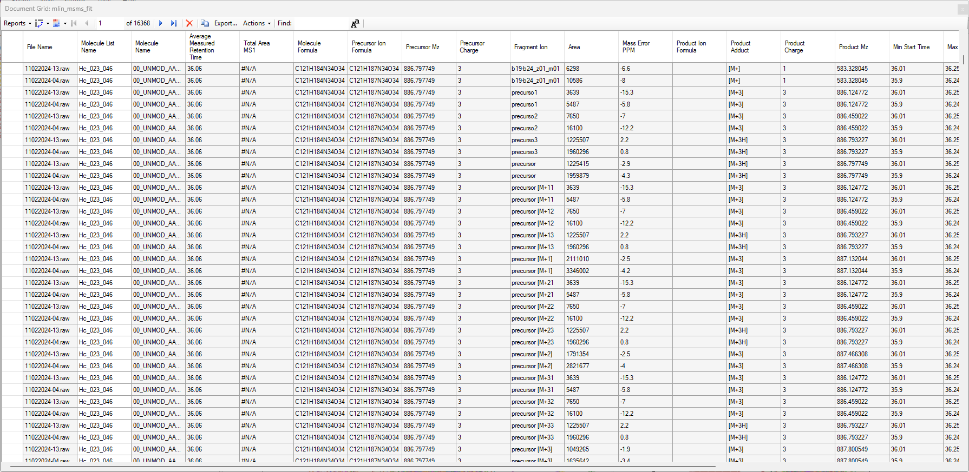Click the vertical scrollbar thumb

[x=963, y=58]
